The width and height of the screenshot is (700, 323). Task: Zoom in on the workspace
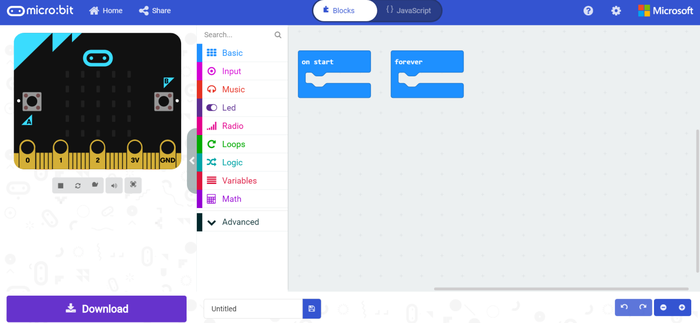point(681,307)
